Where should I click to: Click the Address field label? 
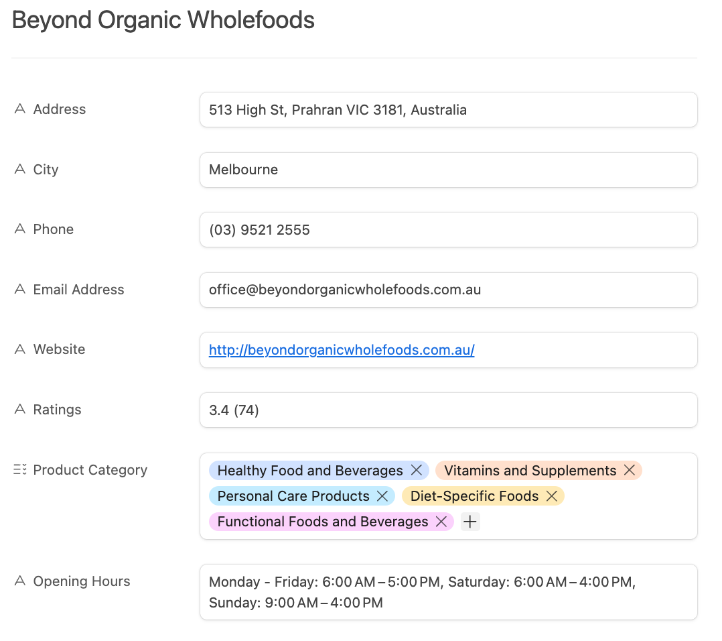coord(60,109)
